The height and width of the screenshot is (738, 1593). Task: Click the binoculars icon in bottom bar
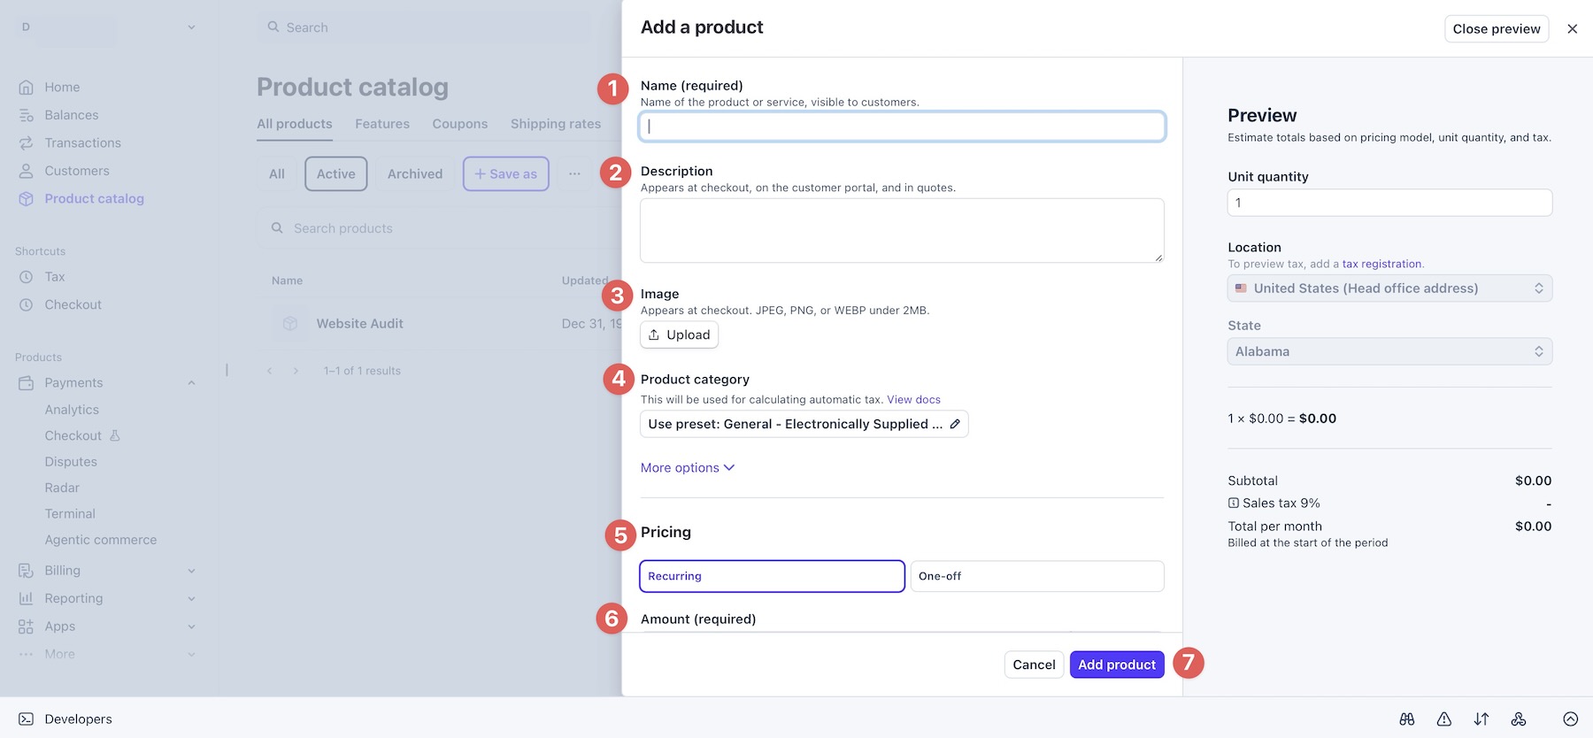click(x=1407, y=719)
